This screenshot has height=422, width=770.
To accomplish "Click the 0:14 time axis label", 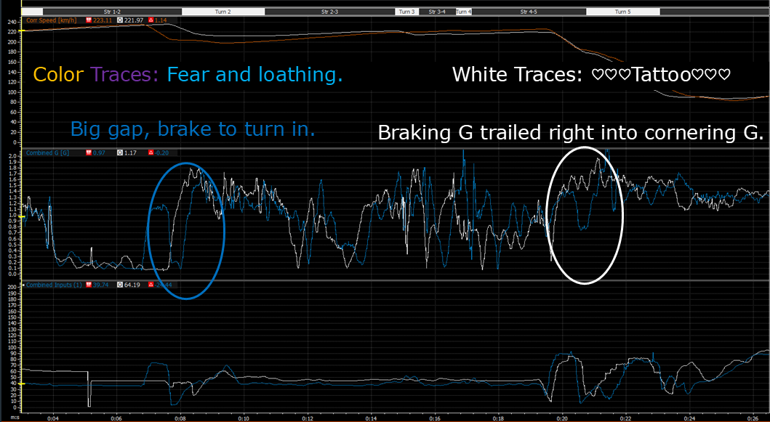I will click(x=372, y=418).
